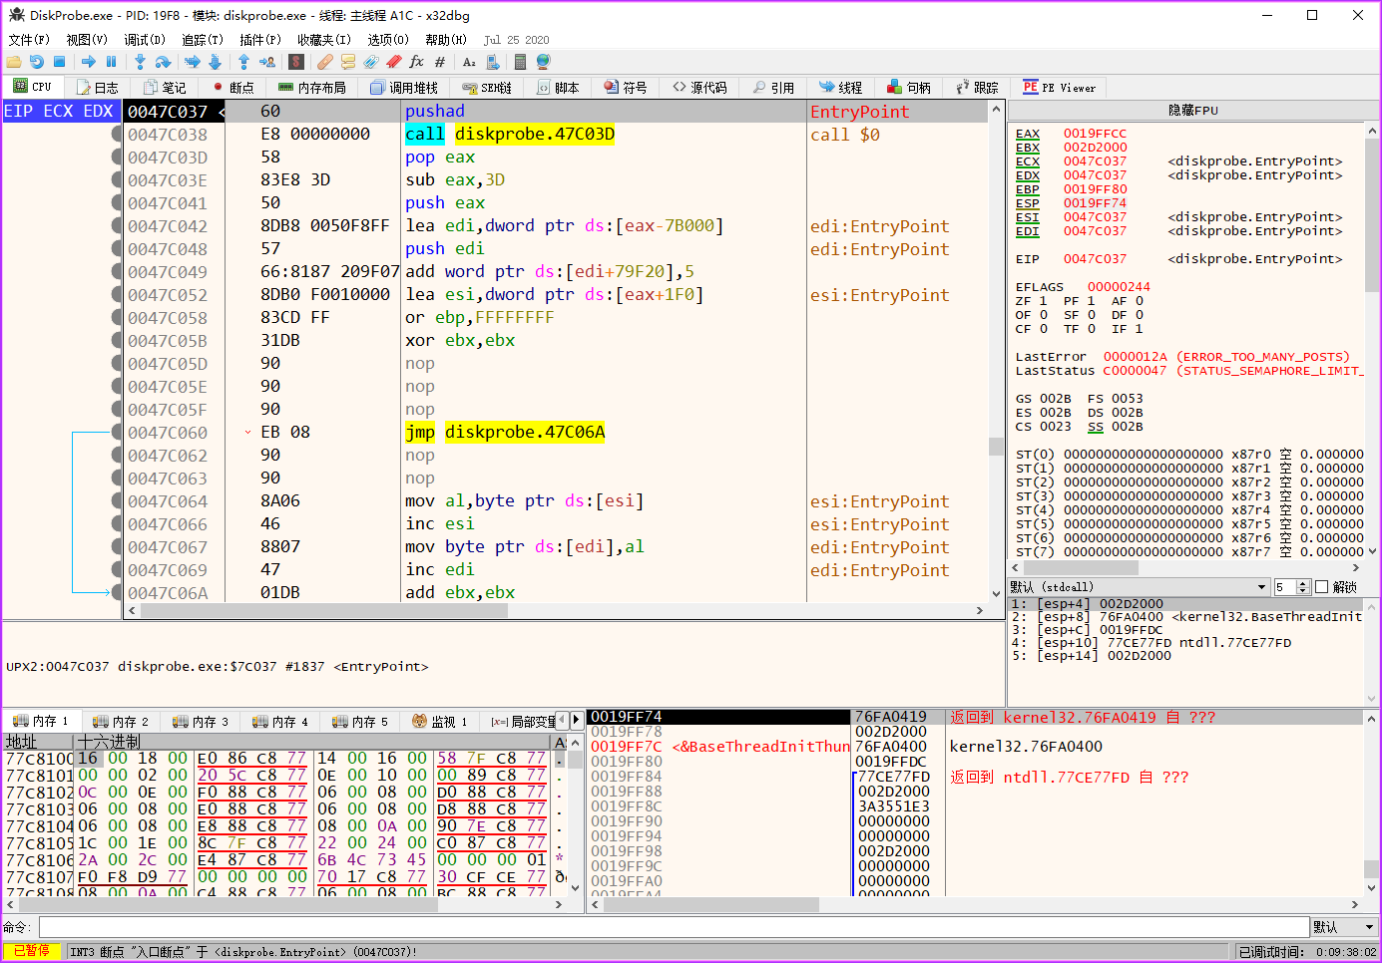Screen dimensions: 1382x963
Task: Stop debugging with the blue square icon
Action: tap(59, 62)
